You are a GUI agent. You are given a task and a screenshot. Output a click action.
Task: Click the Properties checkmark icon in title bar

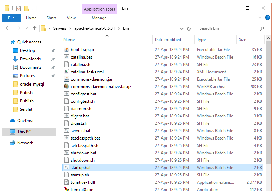(19, 8)
